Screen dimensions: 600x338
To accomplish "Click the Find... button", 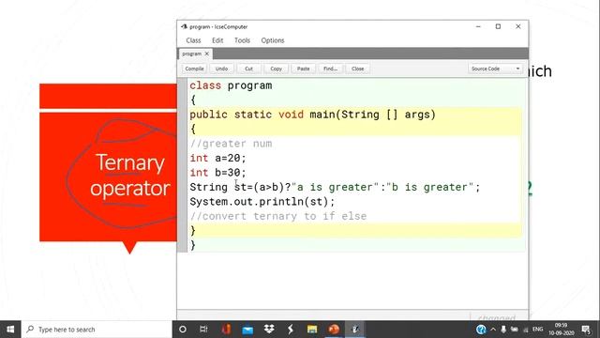I will pos(330,69).
